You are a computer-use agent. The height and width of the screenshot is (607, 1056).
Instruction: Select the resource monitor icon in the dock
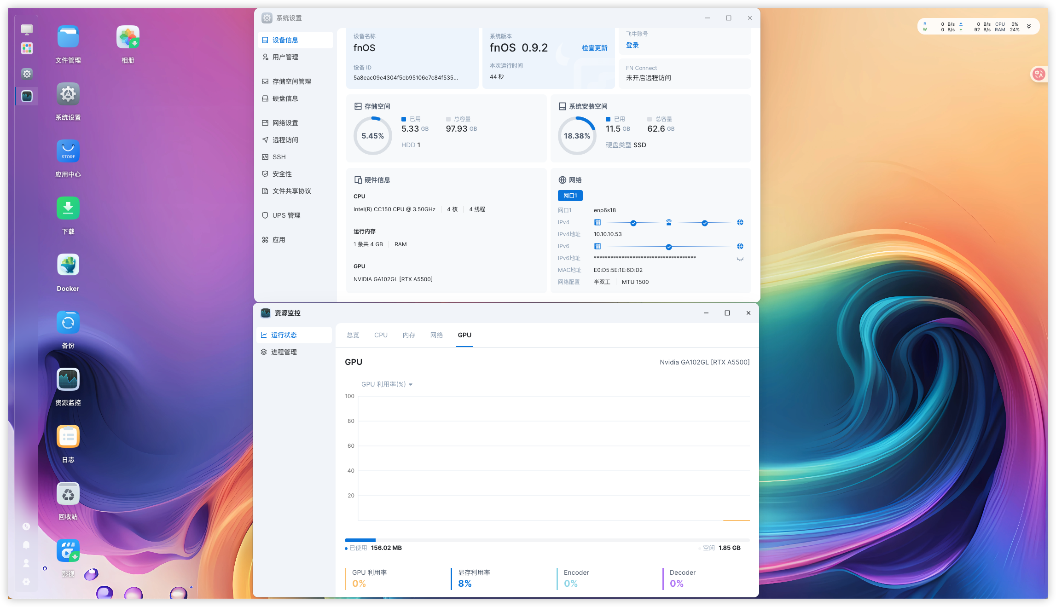click(x=27, y=96)
